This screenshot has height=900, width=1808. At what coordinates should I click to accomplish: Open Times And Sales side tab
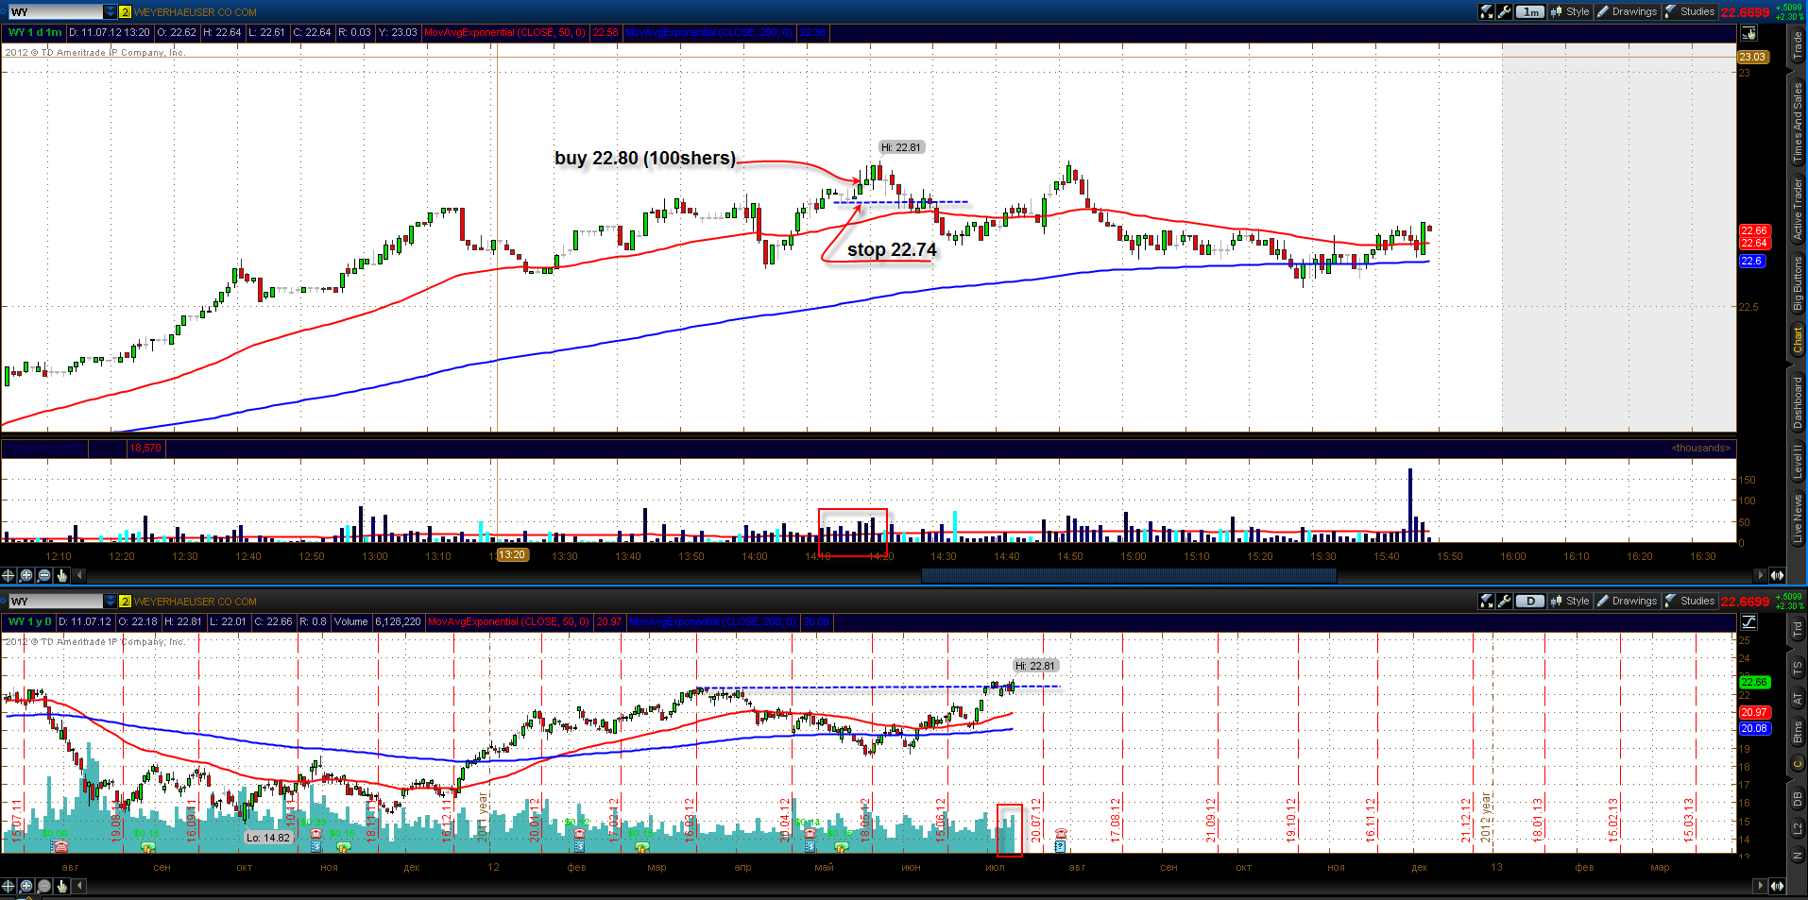pos(1798,122)
